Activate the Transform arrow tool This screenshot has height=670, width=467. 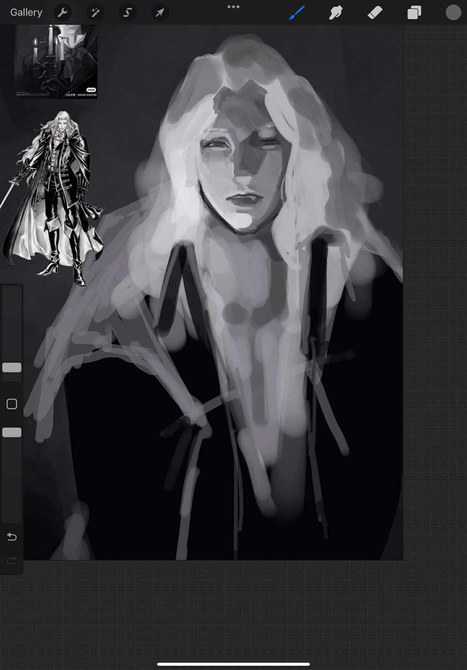point(160,12)
